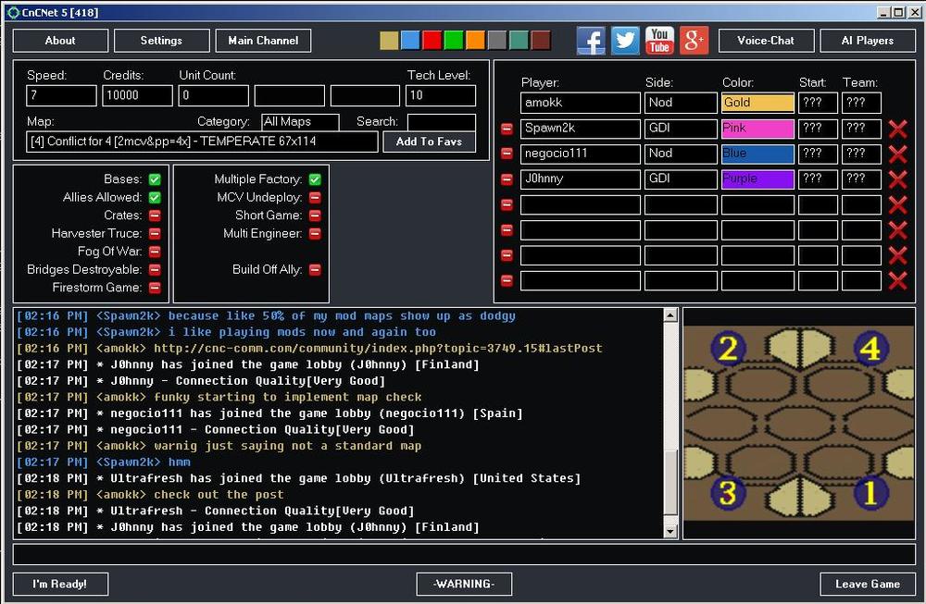This screenshot has width=926, height=604.
Task: Open negocio111's Blue color dropdown
Action: 757,154
